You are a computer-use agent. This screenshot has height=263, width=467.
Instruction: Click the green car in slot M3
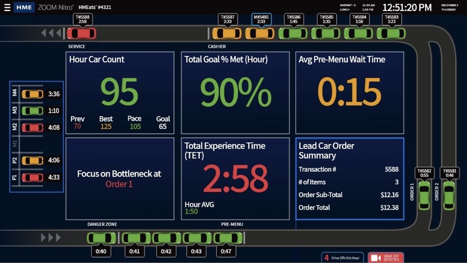tap(33, 110)
